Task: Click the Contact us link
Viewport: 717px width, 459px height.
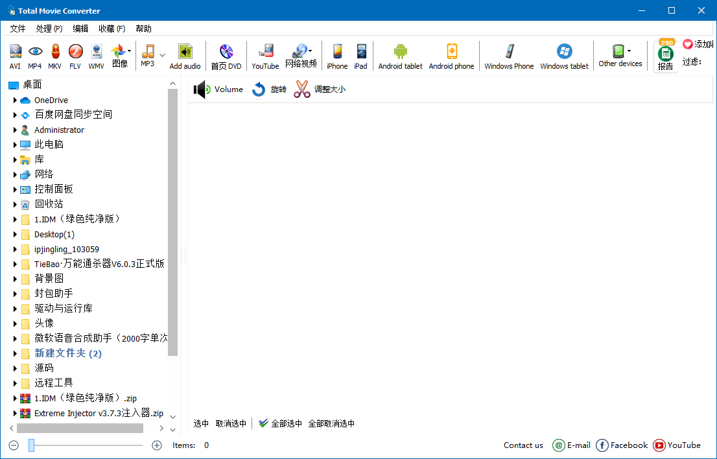Action: click(x=523, y=445)
